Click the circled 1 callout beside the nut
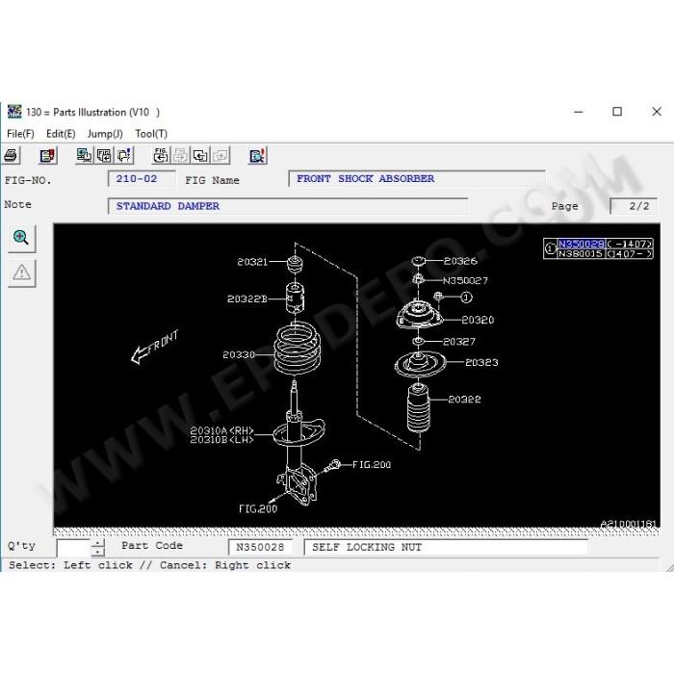Image resolution: width=674 pixels, height=674 pixels. click(466, 297)
